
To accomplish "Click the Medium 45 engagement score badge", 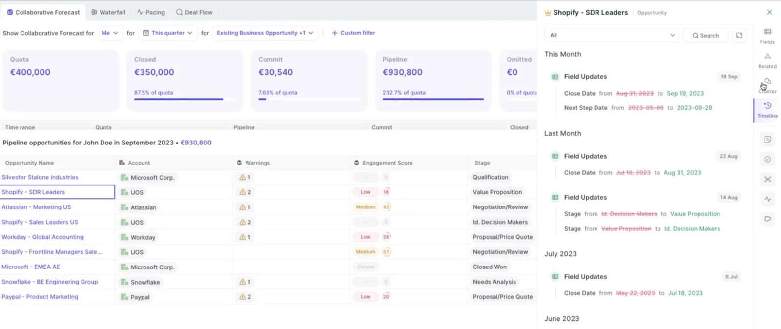I will click(373, 207).
